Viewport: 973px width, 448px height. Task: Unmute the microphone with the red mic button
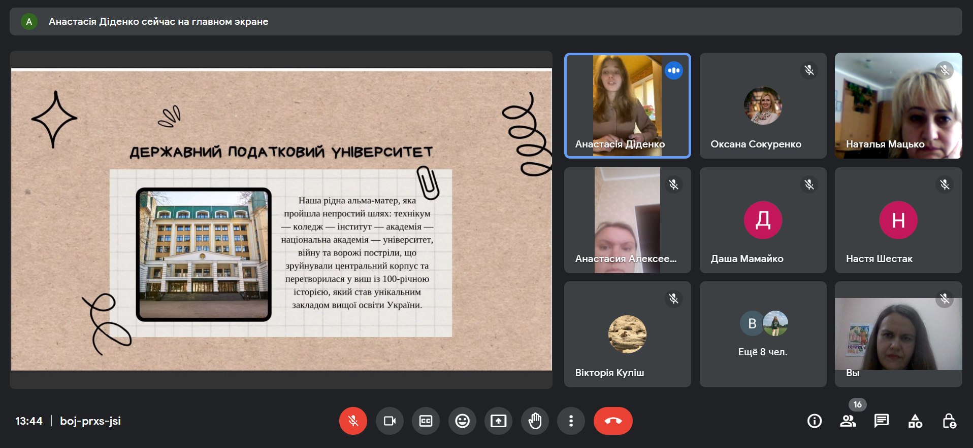pyautogui.click(x=353, y=421)
